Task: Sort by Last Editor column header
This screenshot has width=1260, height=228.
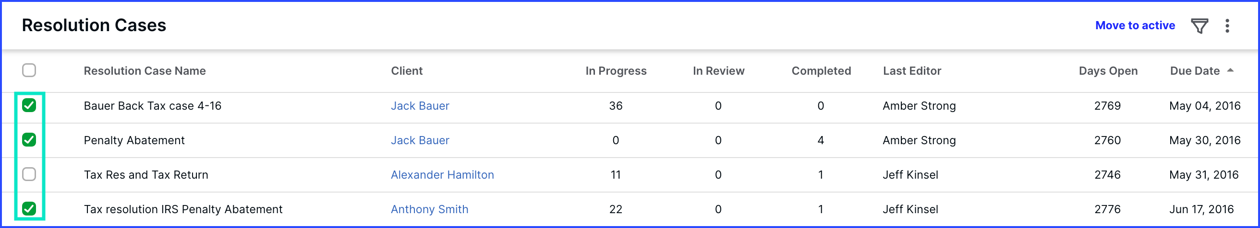Action: 912,71
